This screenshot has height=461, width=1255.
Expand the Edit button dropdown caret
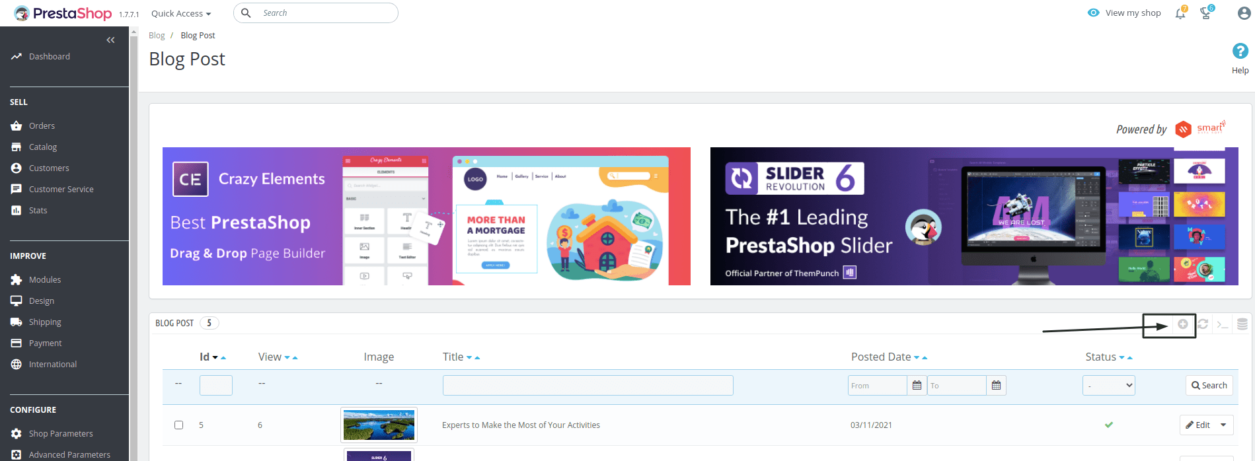1224,425
